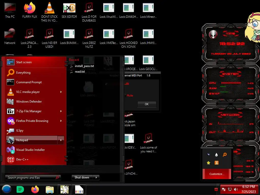260x195 pixels.
Task: Click the Search programs and files box
Action: click(x=33, y=177)
